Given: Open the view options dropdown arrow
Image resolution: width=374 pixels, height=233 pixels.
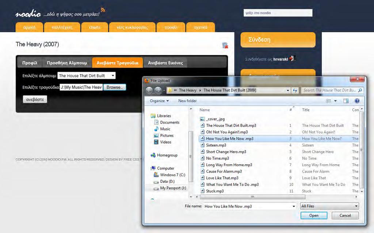Looking at the screenshot, I should click(335, 101).
